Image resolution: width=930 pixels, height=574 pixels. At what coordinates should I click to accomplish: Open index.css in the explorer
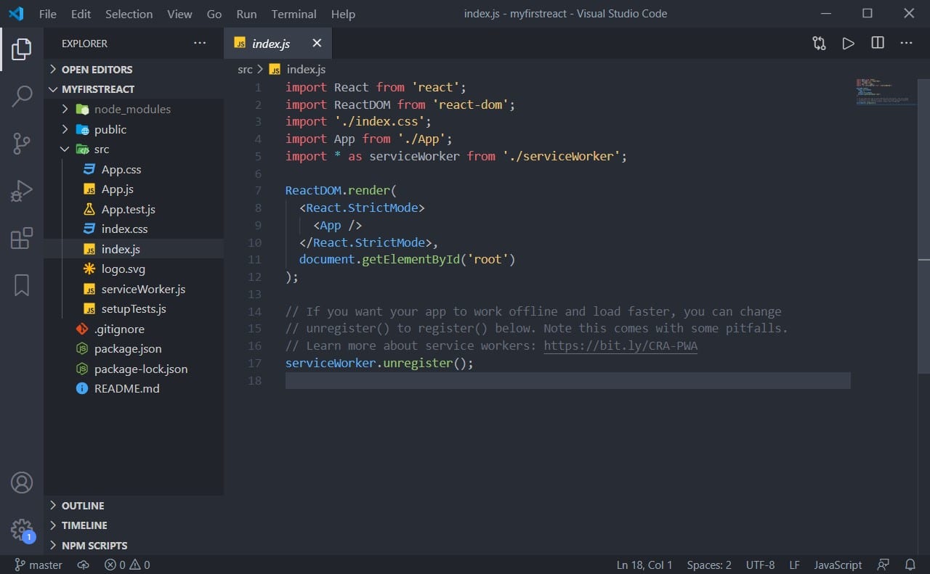coord(134,229)
